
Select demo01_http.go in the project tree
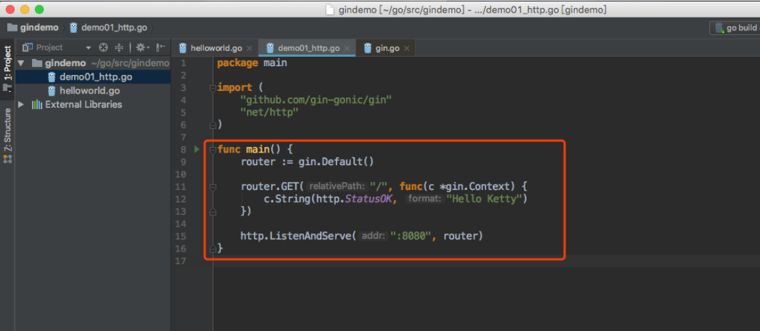96,77
